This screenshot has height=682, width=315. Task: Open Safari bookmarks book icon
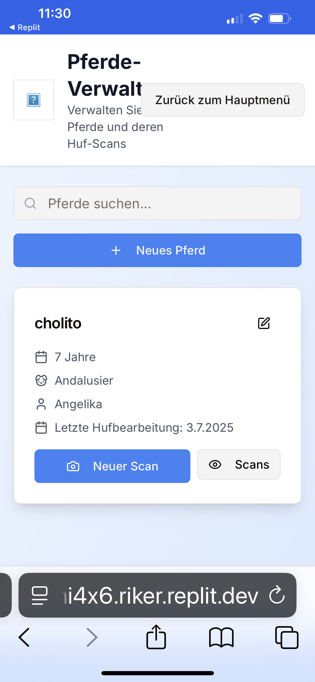pyautogui.click(x=221, y=637)
